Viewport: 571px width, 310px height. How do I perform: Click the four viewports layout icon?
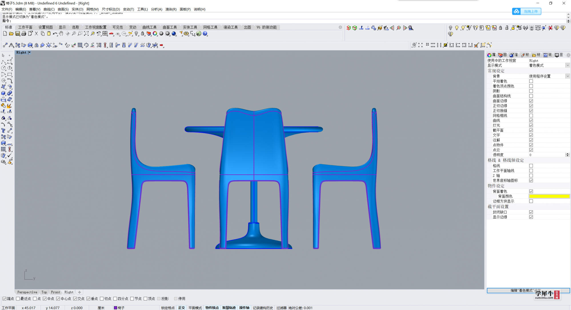click(x=105, y=34)
